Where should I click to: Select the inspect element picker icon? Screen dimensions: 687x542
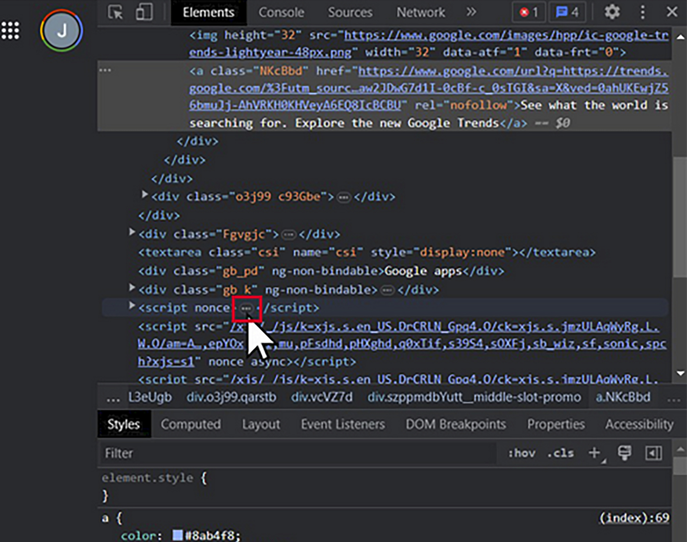115,12
